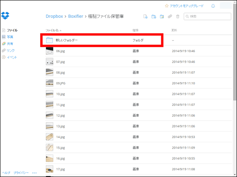Click thumbnail of 16.jpg
Viewport: 237px width, 177px height.
[x=50, y=158]
